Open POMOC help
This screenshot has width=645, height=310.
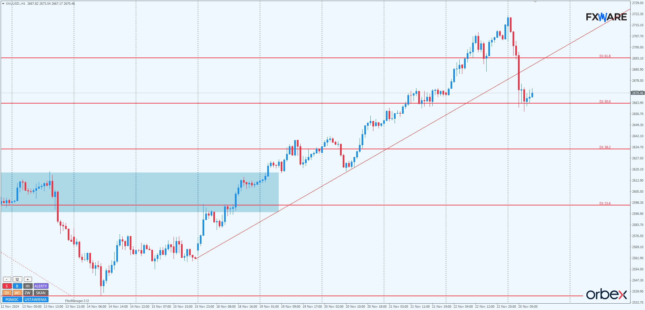coord(12,300)
